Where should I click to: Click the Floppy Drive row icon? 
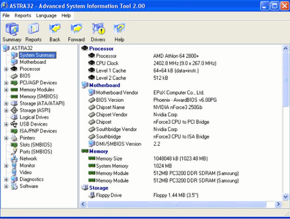point(92,195)
